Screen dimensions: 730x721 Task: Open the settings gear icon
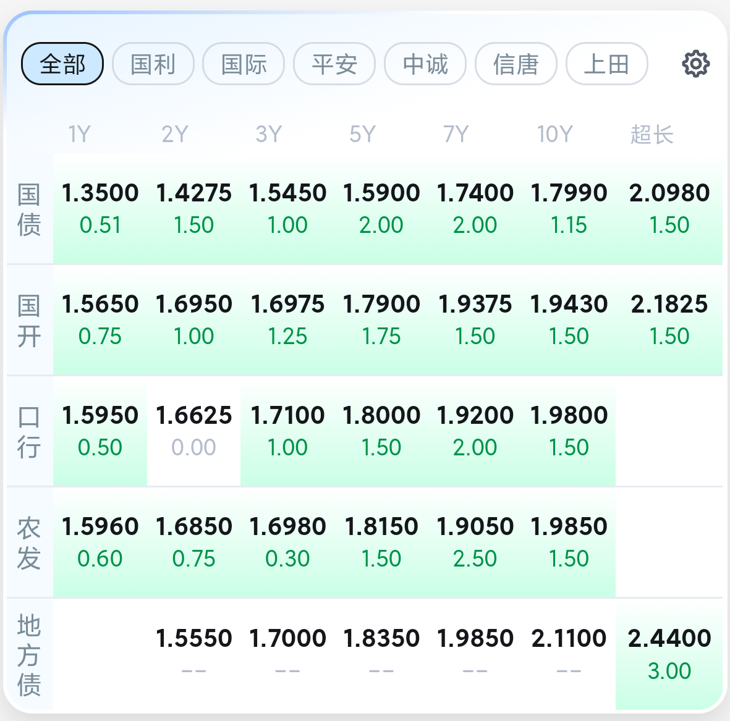pyautogui.click(x=695, y=64)
